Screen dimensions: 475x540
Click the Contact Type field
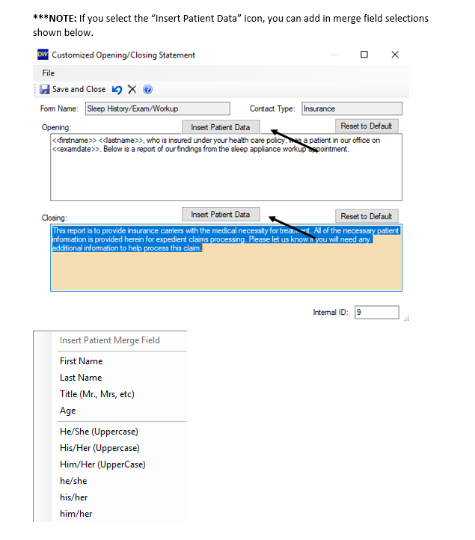tap(352, 108)
